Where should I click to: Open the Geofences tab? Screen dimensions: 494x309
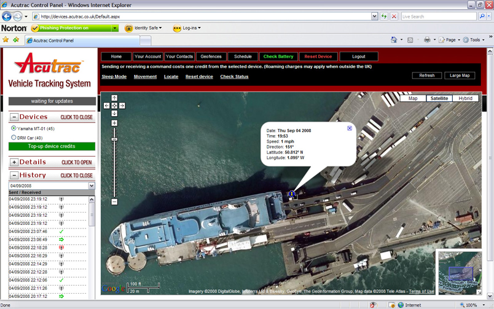pyautogui.click(x=211, y=57)
